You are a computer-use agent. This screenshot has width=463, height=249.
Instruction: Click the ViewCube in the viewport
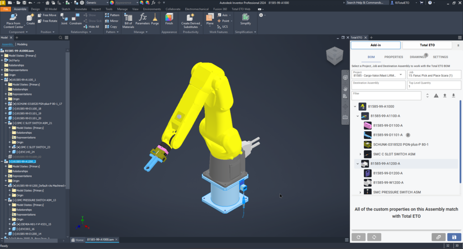pyautogui.click(x=335, y=56)
